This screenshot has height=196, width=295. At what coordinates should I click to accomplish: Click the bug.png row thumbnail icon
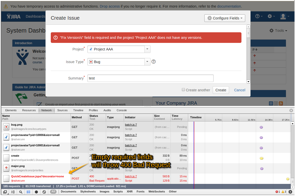coord(6,127)
